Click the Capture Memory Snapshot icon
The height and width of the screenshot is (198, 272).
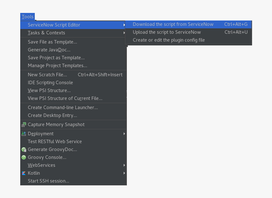(24, 125)
